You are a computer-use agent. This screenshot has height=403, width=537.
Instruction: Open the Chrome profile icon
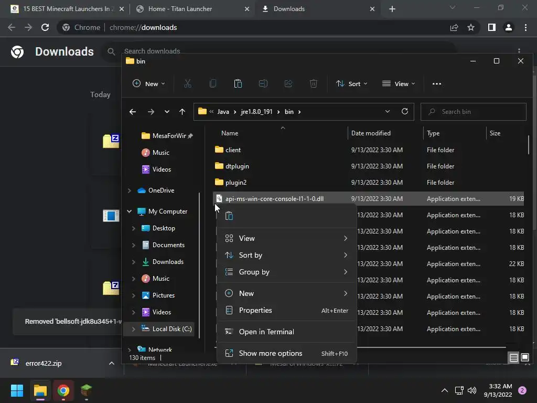(509, 27)
